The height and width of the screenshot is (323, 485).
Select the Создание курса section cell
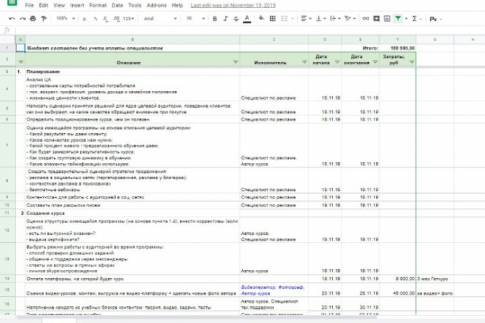(133, 213)
